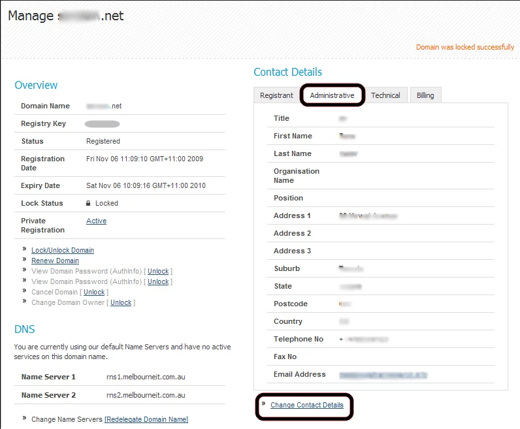The width and height of the screenshot is (520, 429).
Task: Click the arrow bullet before Change Contact Details
Action: 264,404
